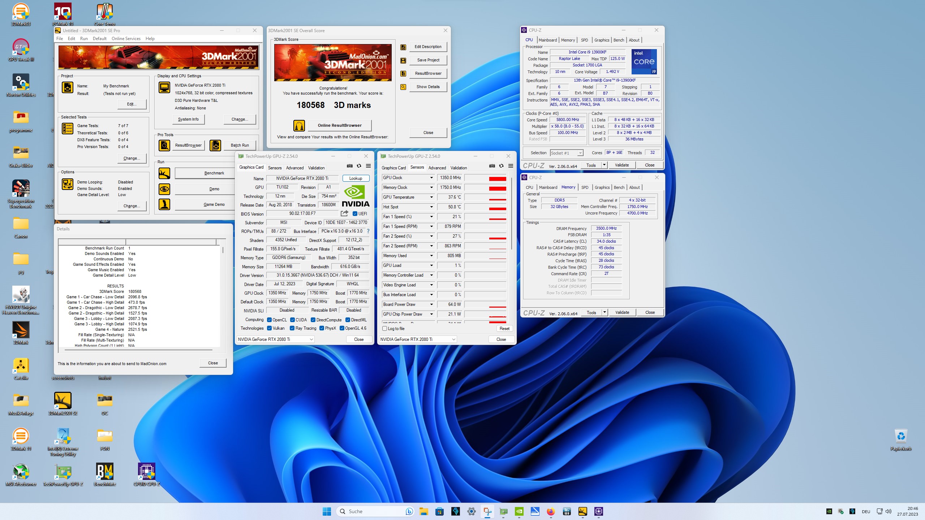The height and width of the screenshot is (520, 925).
Task: Click the GPU Clock red sensor graph
Action: 485,178
